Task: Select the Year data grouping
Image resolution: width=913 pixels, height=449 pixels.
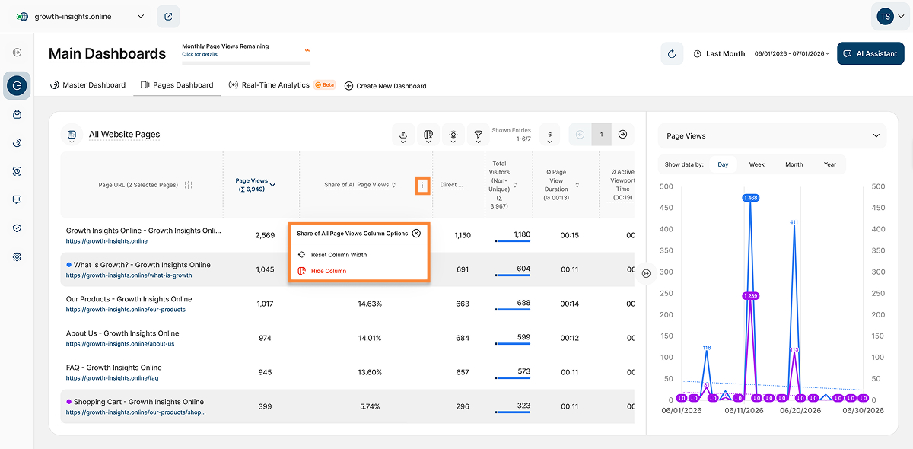Action: pyautogui.click(x=829, y=164)
